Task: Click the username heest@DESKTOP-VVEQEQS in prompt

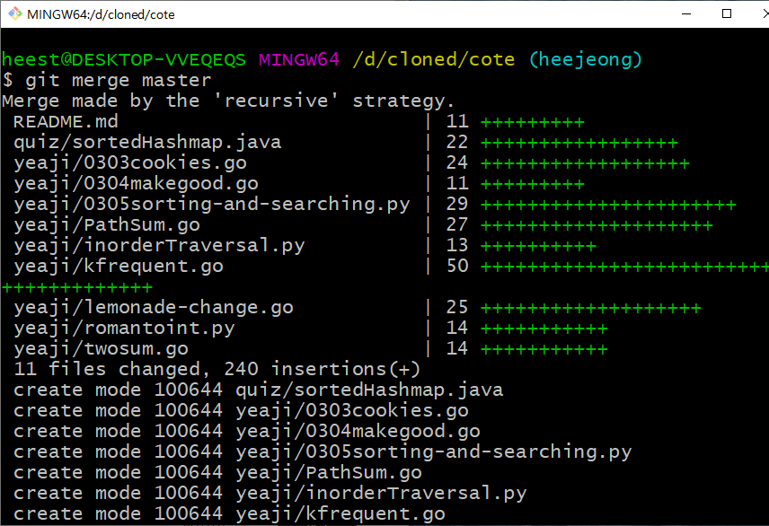Action: coord(124,60)
